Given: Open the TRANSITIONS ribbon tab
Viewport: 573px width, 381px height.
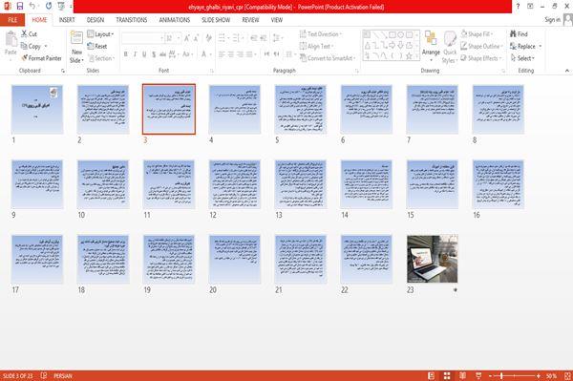Looking at the screenshot, I should [132, 20].
